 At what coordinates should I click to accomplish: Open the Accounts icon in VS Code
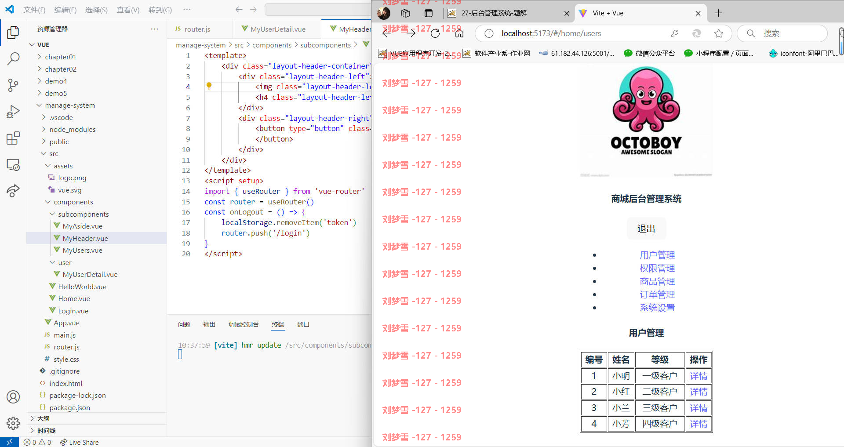13,397
